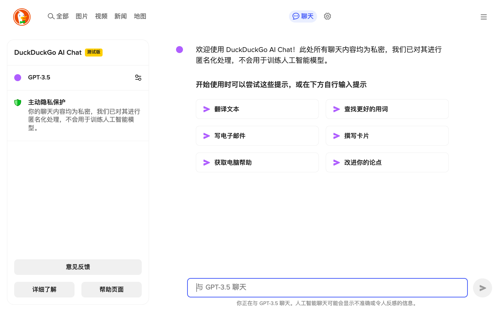Click the model options icon next to GPT-3.5

pyautogui.click(x=138, y=77)
